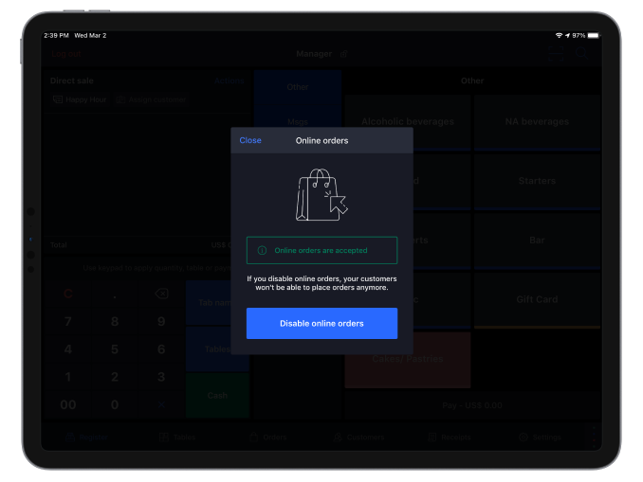The image size is (643, 482).
Task: Clear keypad with the red C key
Action: click(68, 294)
